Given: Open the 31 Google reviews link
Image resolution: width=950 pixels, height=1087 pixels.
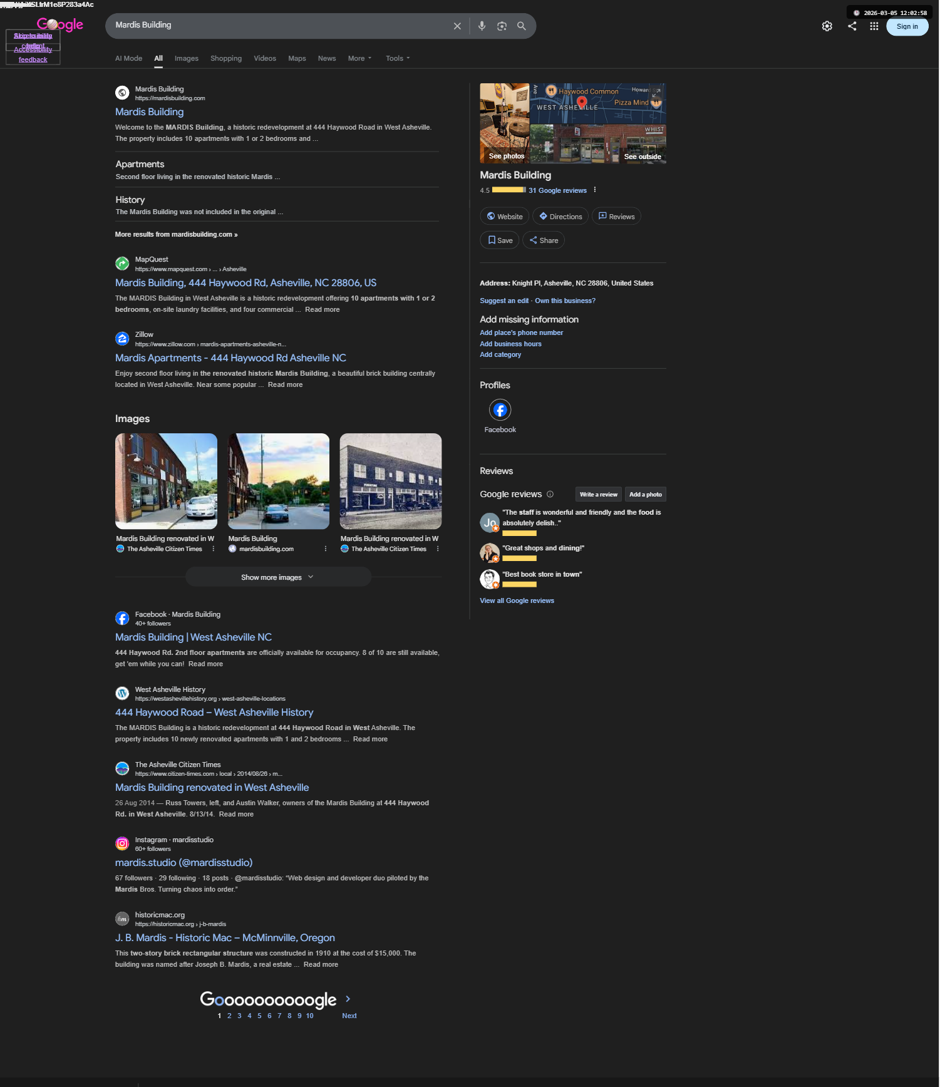Looking at the screenshot, I should click(557, 190).
